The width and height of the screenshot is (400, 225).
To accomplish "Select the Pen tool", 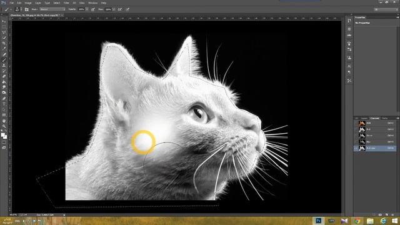I will (x=4, y=99).
